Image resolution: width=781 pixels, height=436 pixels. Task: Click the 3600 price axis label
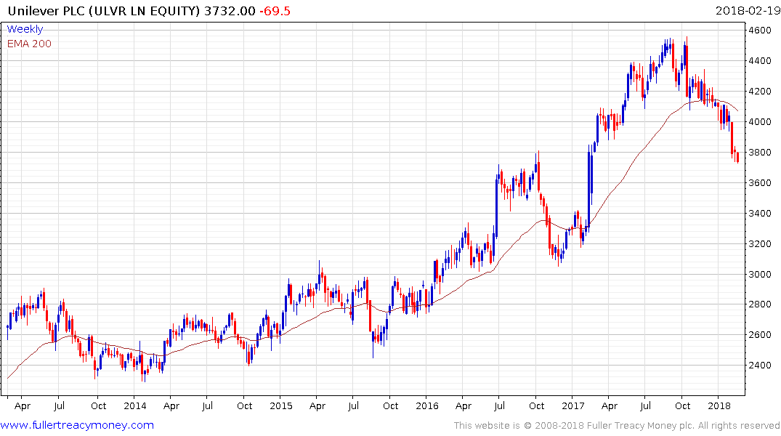pos(760,183)
